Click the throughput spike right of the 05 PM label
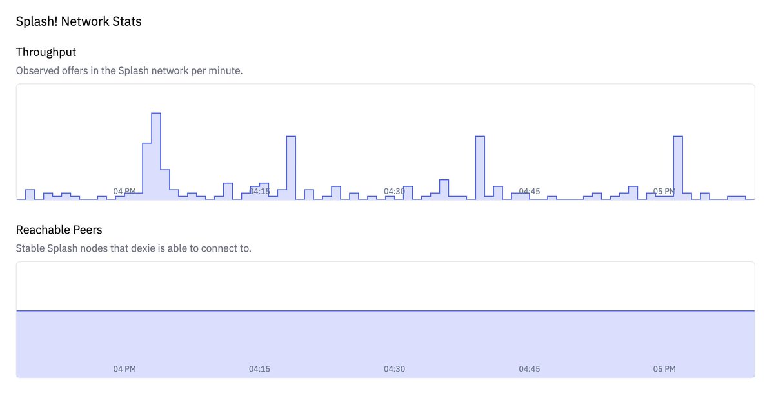 (678, 168)
